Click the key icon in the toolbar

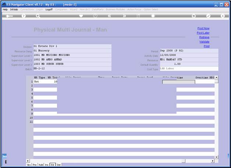click(9, 16)
